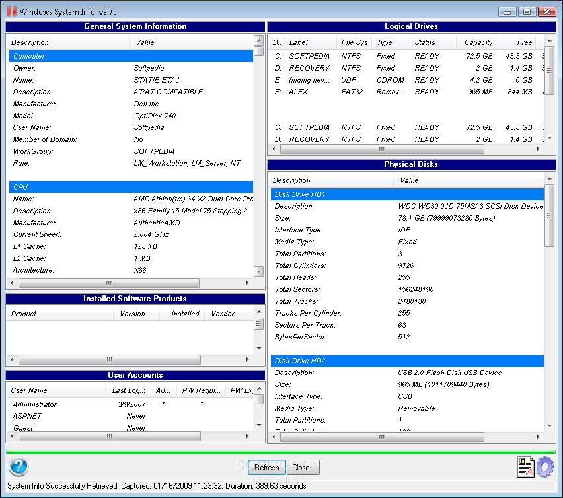Click the Last Login column header
The image size is (563, 498).
point(128,390)
